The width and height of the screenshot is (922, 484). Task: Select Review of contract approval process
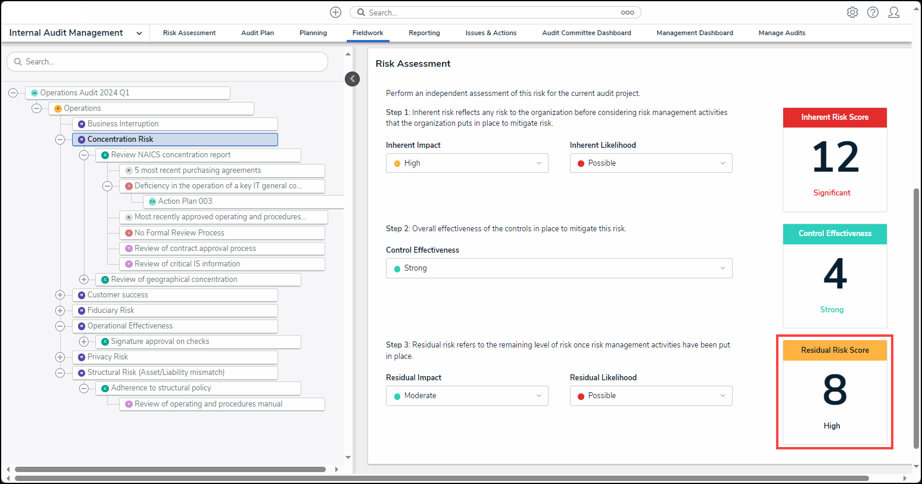pos(195,249)
